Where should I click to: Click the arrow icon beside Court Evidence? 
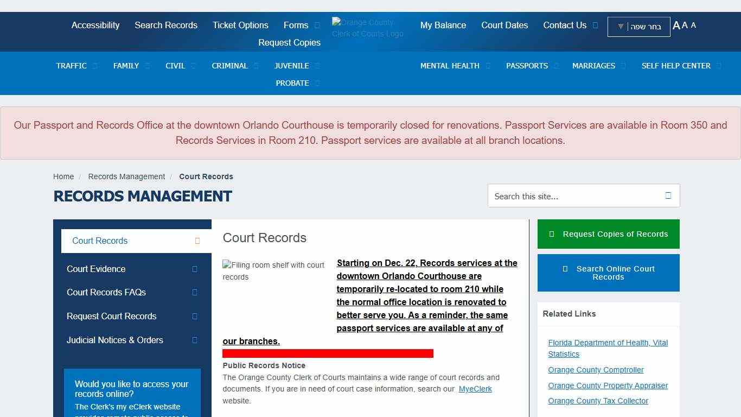click(x=195, y=269)
